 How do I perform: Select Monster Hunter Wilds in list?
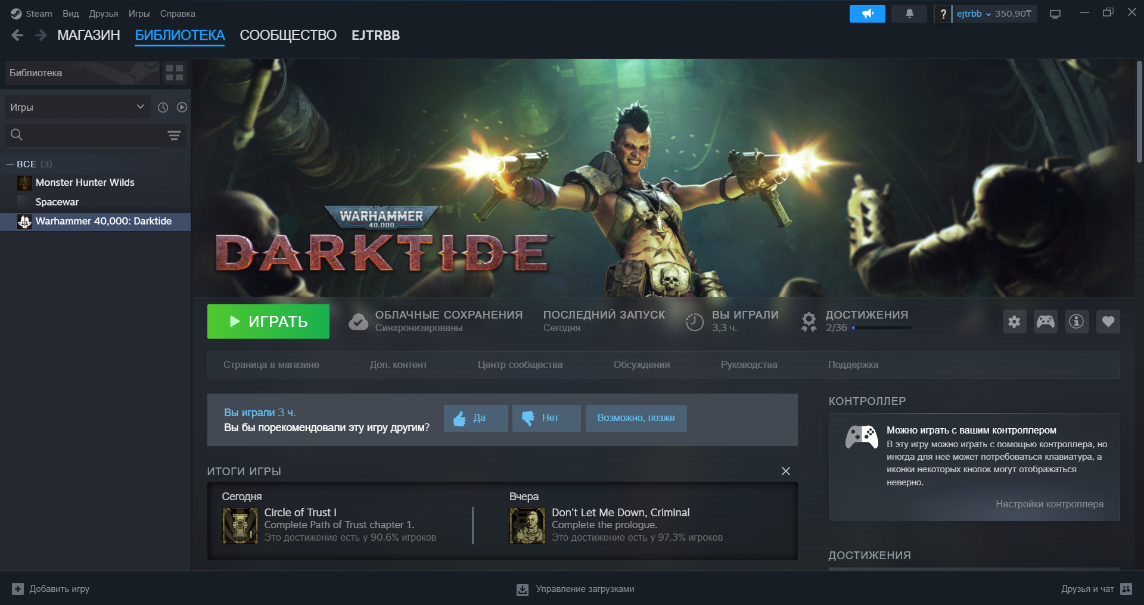click(x=95, y=182)
